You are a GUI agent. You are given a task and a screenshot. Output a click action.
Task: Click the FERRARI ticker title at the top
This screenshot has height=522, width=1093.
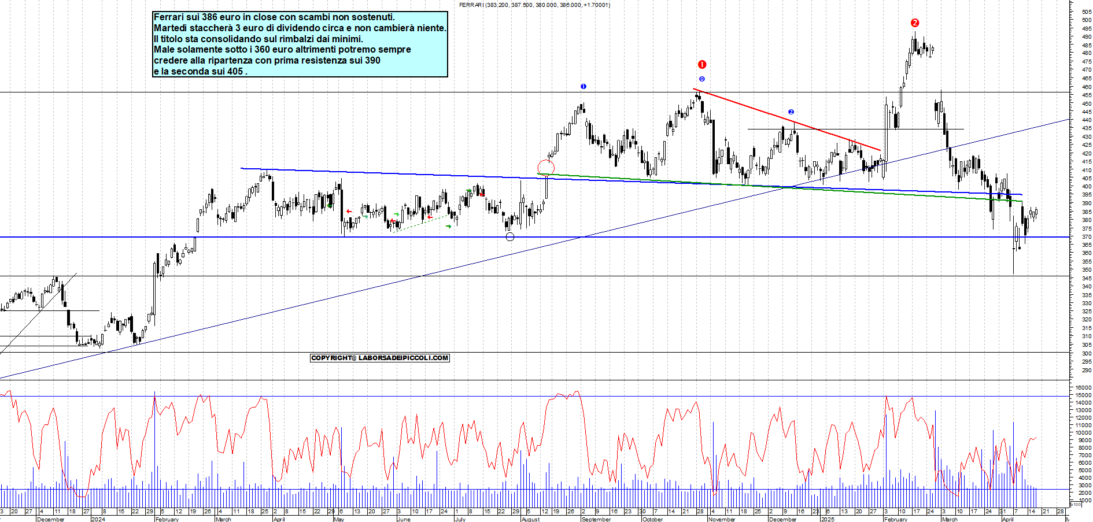[534, 5]
